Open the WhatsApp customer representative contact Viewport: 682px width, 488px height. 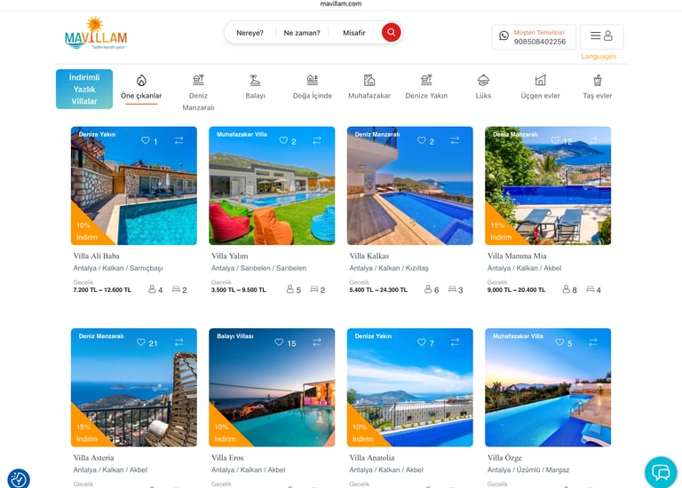click(x=534, y=37)
